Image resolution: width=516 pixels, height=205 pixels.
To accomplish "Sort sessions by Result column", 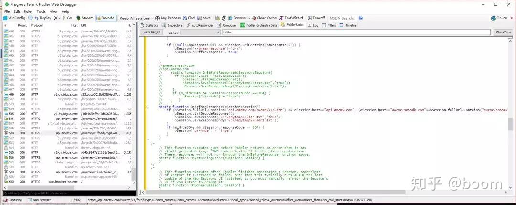I will point(22,25).
